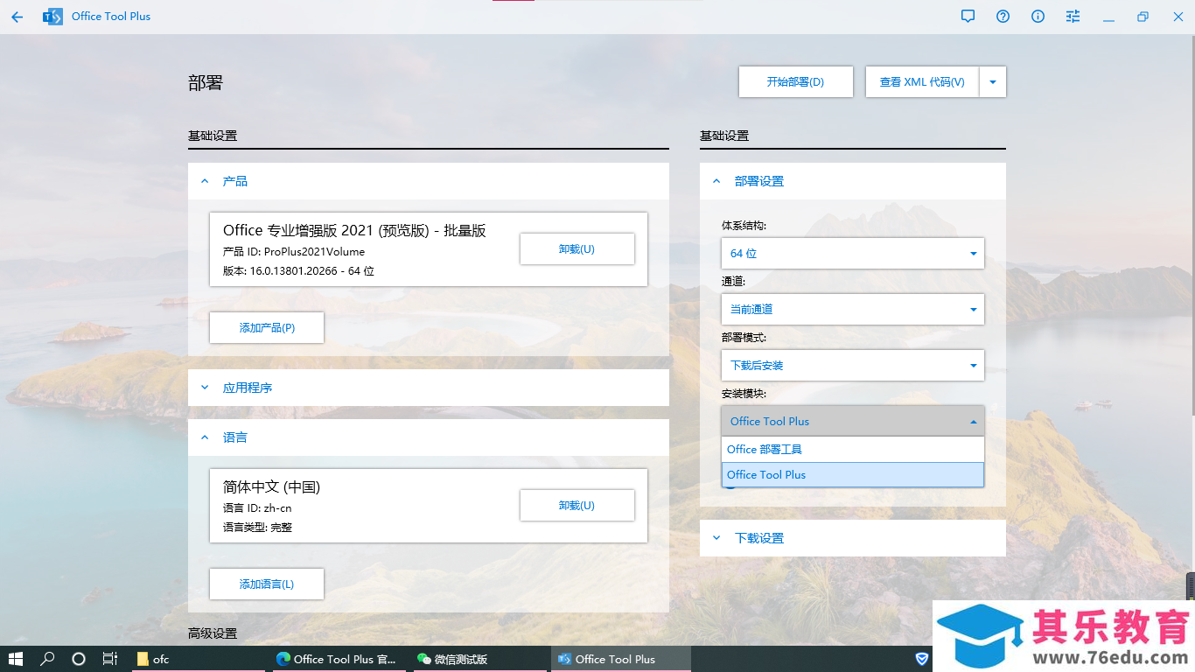
Task: Choose Office Tool Plus list option
Action: coord(853,474)
